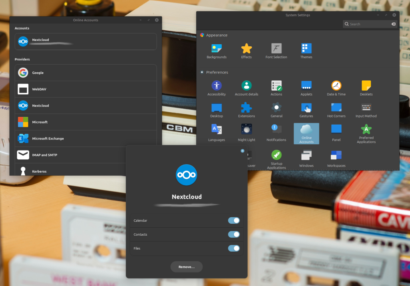Open Night Light preferences
410x286 pixels.
point(246,133)
